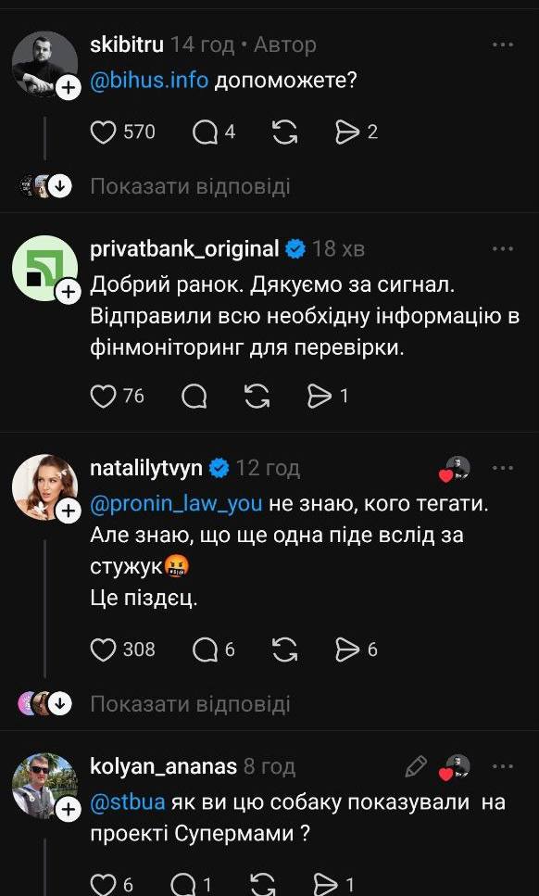Share natalilytvyn's comment via direct message
Viewport: 539px width, 896px height.
(x=350, y=650)
